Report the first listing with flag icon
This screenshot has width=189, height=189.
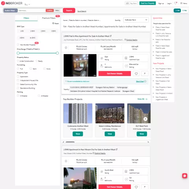coord(145,74)
